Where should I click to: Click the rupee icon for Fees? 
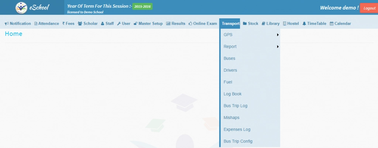(x=63, y=24)
